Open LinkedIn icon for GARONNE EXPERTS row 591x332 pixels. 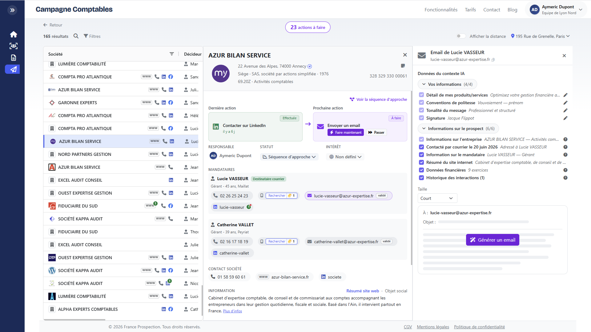pos(164,102)
